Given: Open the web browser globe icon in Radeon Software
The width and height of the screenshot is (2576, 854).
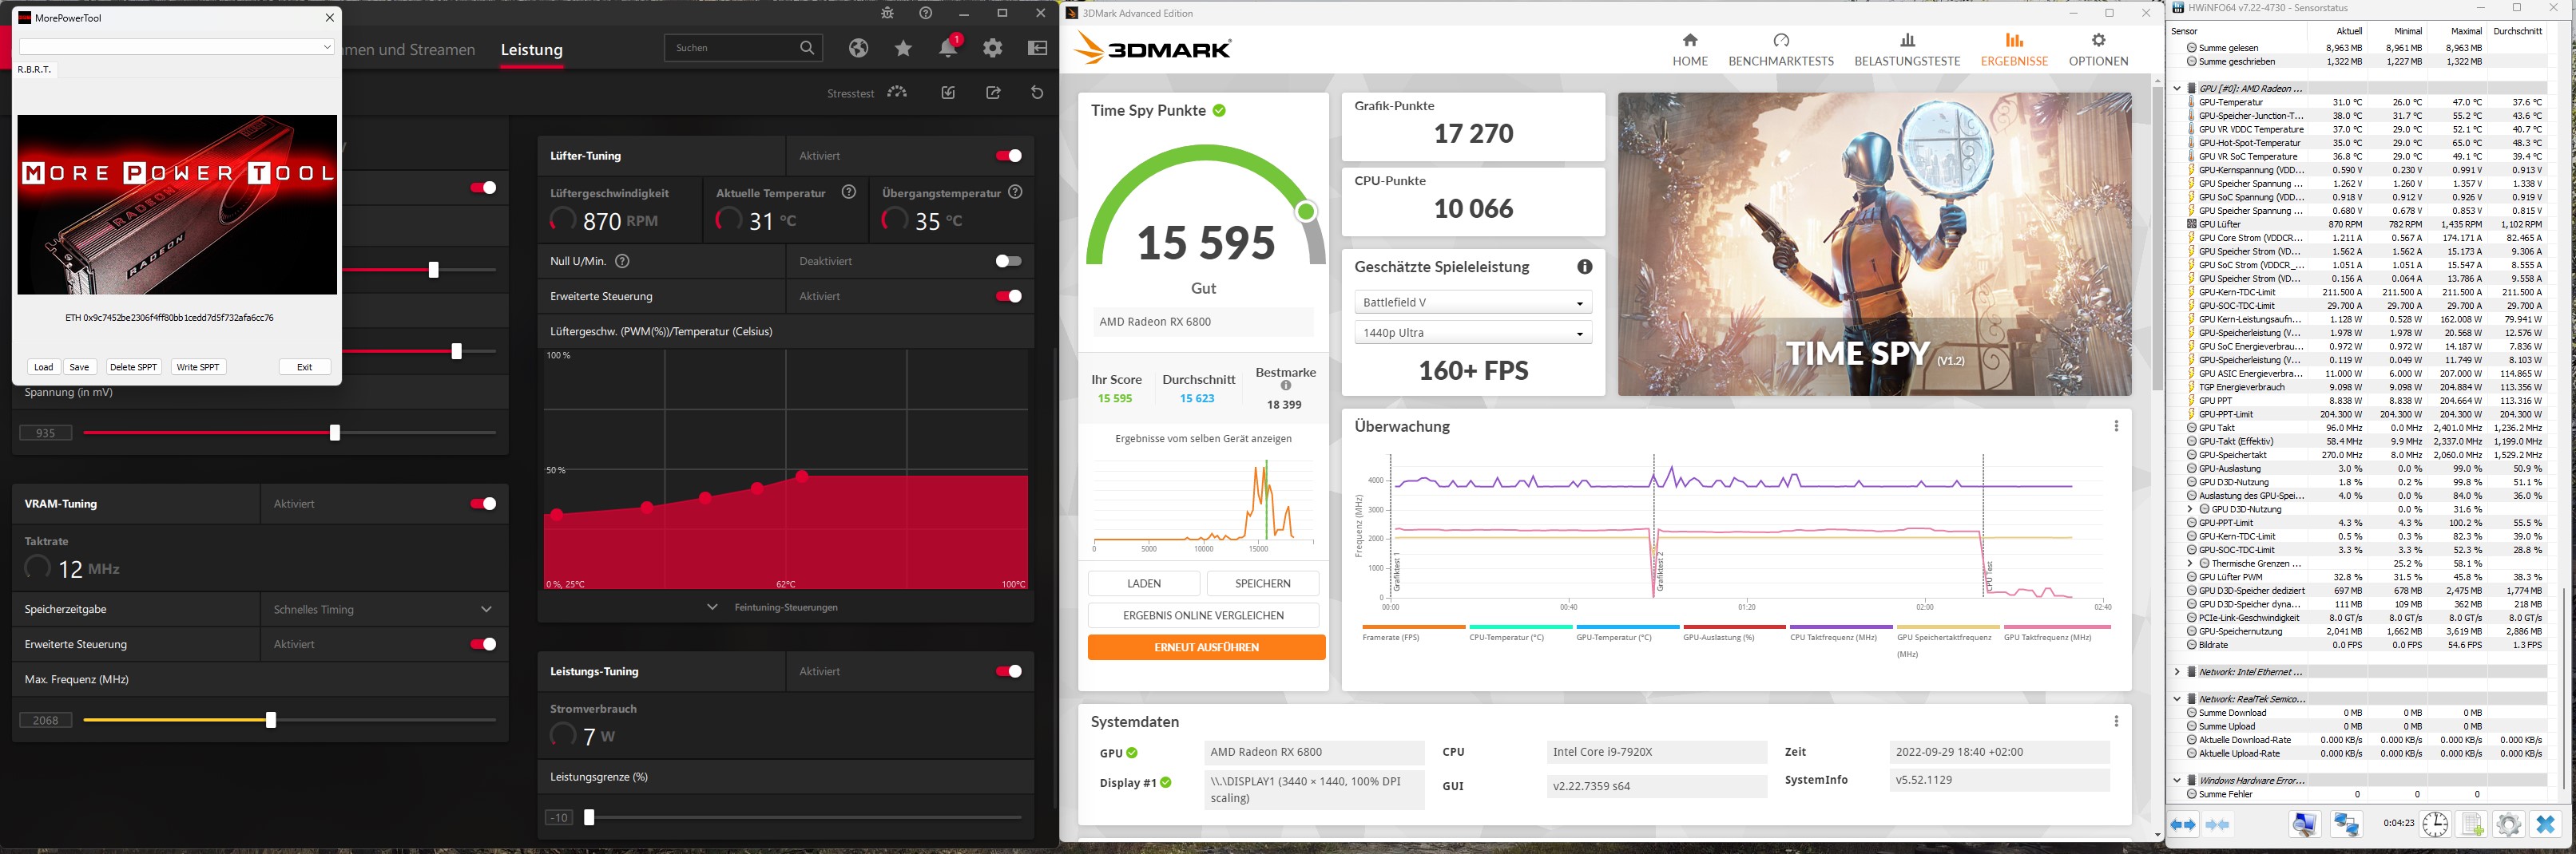Looking at the screenshot, I should tap(858, 48).
